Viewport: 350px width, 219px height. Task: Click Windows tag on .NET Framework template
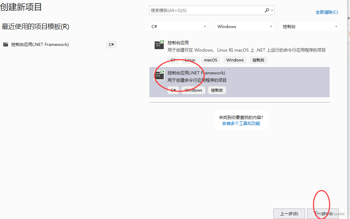(193, 90)
